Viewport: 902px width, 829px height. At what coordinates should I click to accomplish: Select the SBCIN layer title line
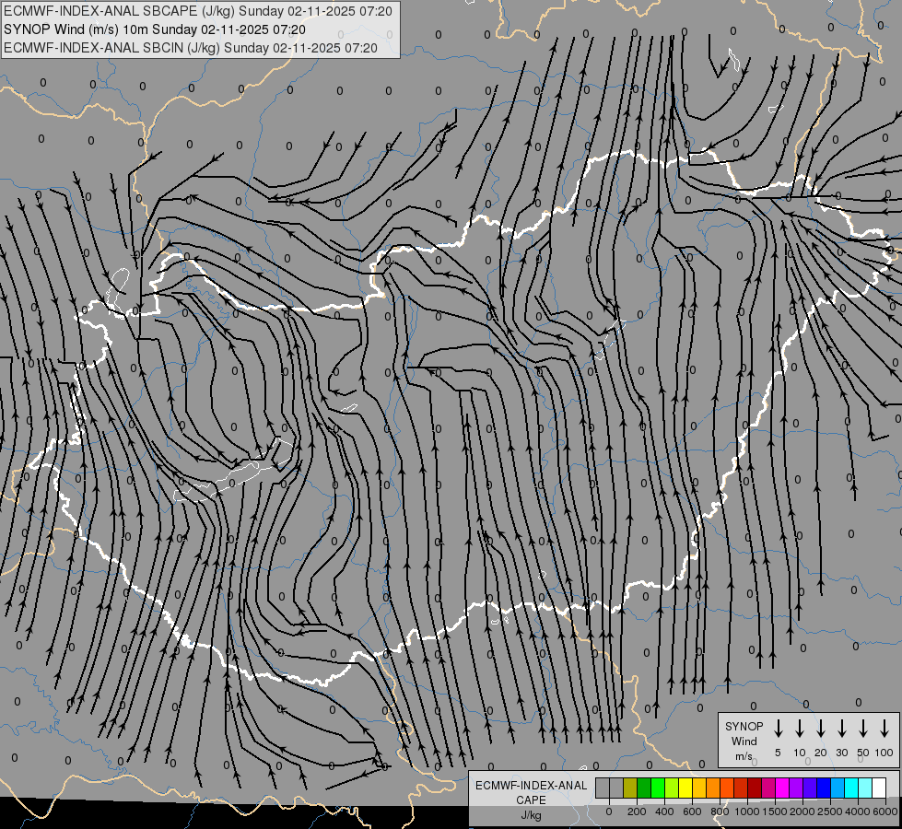191,48
